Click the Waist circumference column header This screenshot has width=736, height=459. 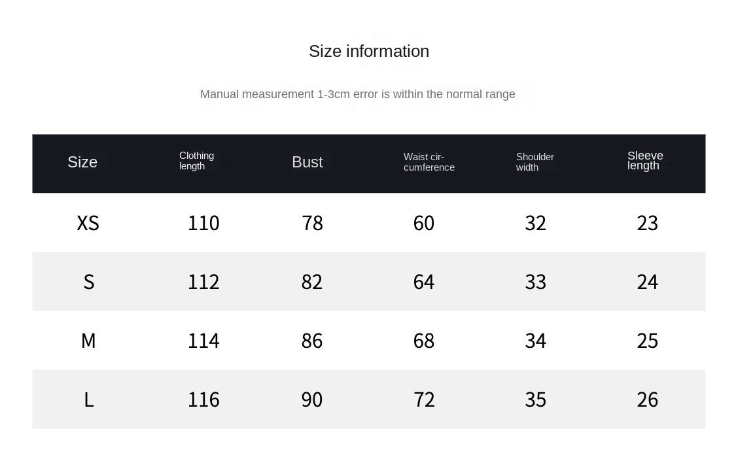(x=429, y=162)
